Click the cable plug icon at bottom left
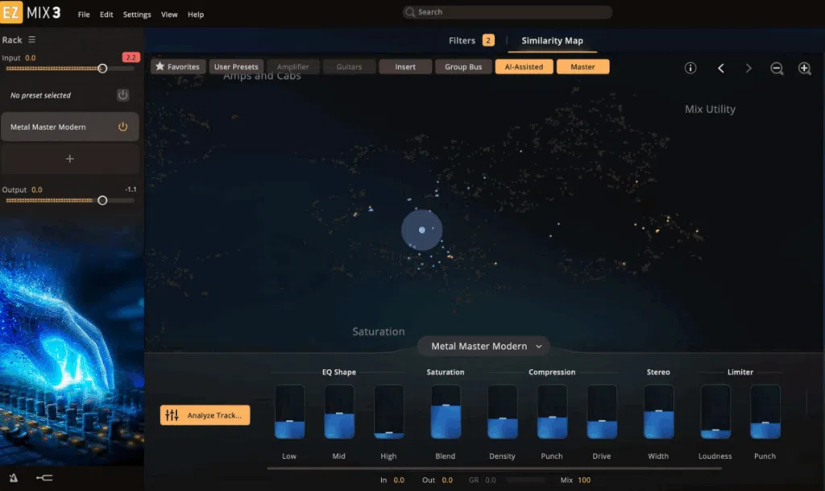Screen dimensions: 825x491 (45, 477)
